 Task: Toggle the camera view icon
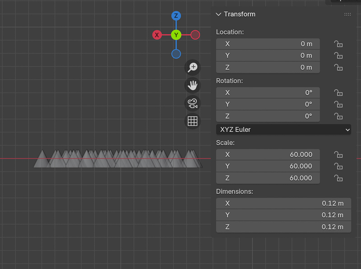point(193,103)
